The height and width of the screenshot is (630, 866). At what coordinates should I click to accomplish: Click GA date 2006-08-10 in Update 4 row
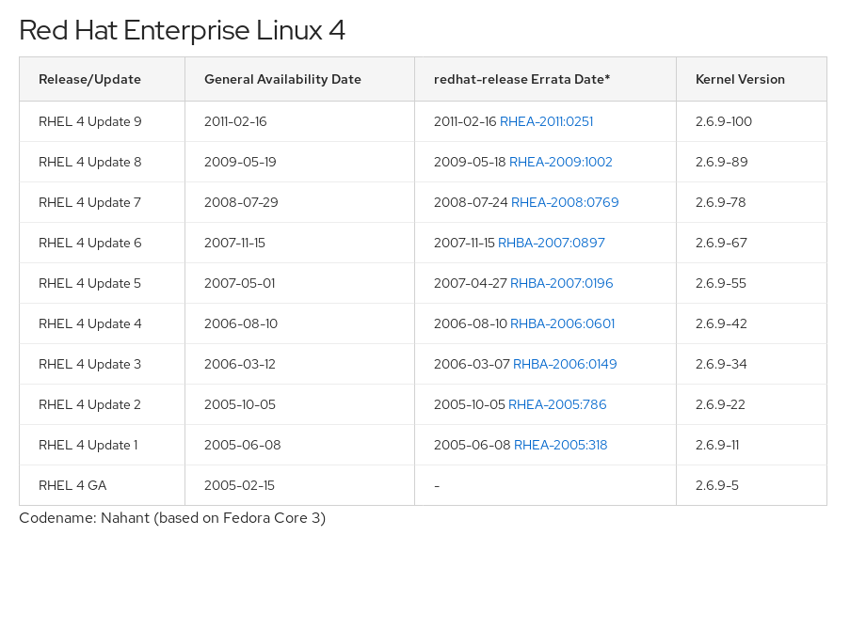[x=241, y=323]
